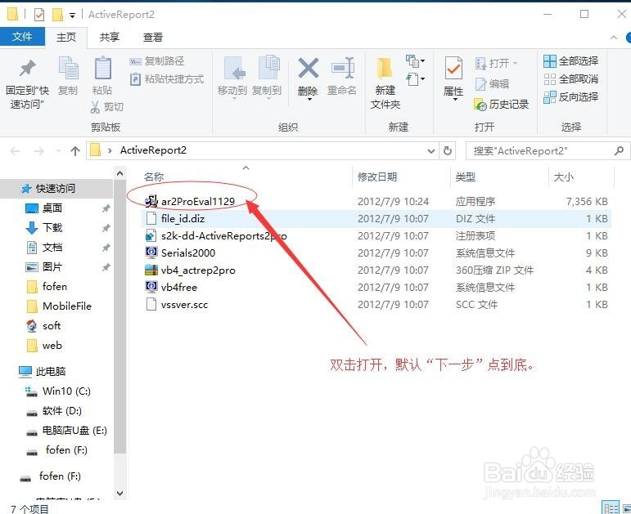The width and height of the screenshot is (631, 514).
Task: Click the Back navigation arrow
Action: click(x=15, y=151)
